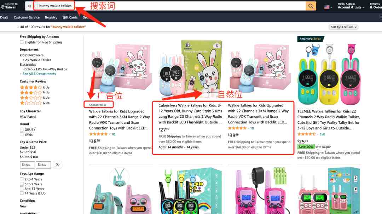Filter by 1 star & Up rating
Viewport: 382px width, 214px height.
click(x=35, y=103)
